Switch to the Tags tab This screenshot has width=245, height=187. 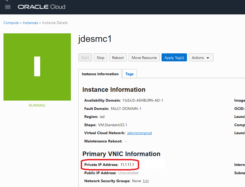129,74
